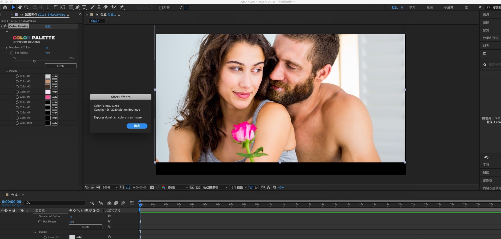Toggle the transparency grid in the viewer
The width and height of the screenshot is (501, 239).
198,187
